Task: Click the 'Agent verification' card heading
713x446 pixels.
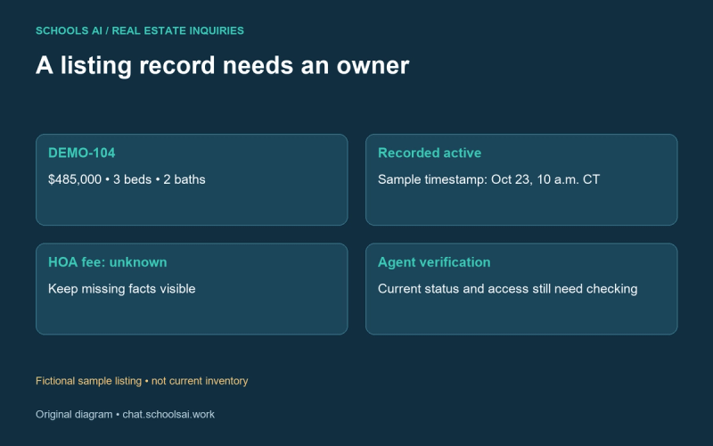Action: click(434, 262)
